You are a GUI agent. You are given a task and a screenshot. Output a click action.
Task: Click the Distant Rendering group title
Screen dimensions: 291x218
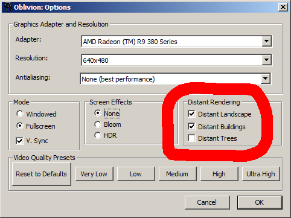[x=214, y=102]
